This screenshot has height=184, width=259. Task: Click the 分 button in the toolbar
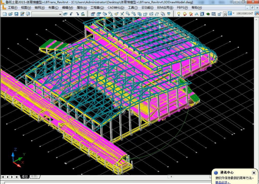(225, 14)
